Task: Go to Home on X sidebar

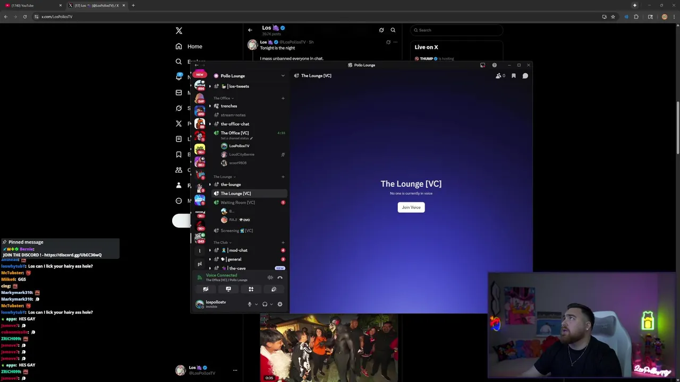Action: [189, 47]
